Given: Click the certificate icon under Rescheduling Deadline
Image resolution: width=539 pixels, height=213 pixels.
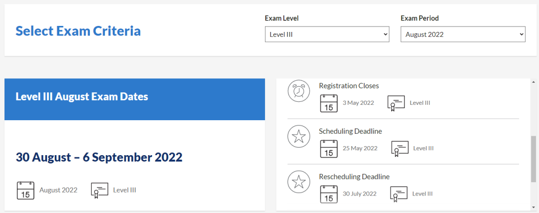Looking at the screenshot, I should click(399, 194).
